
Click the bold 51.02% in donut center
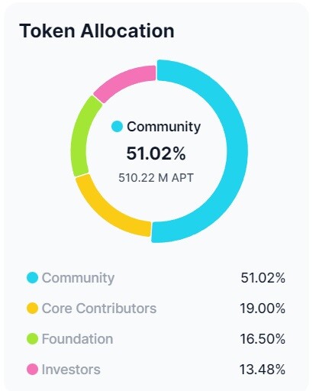(x=156, y=153)
